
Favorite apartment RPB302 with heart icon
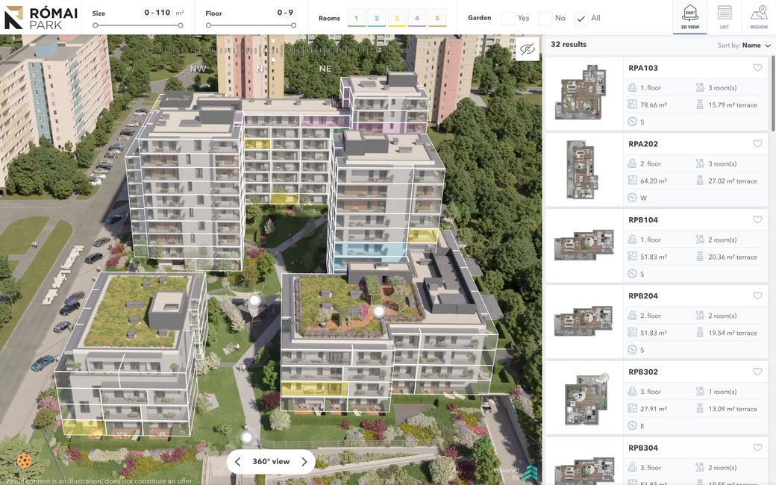[x=757, y=372]
